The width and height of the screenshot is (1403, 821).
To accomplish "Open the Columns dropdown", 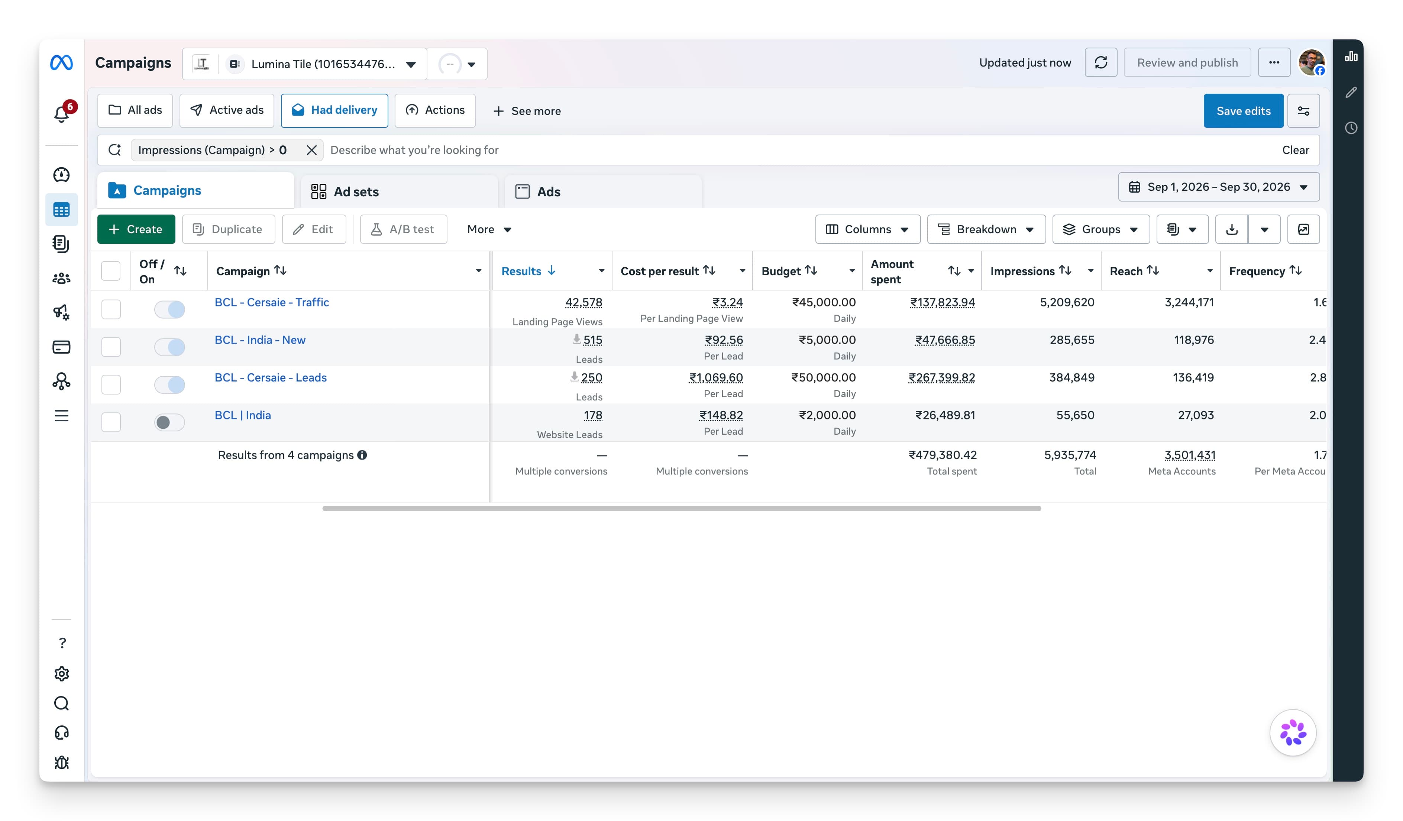I will [867, 229].
